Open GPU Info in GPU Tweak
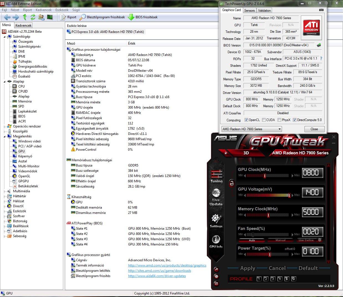Screen dimensions: 343x297 (x=216, y=241)
